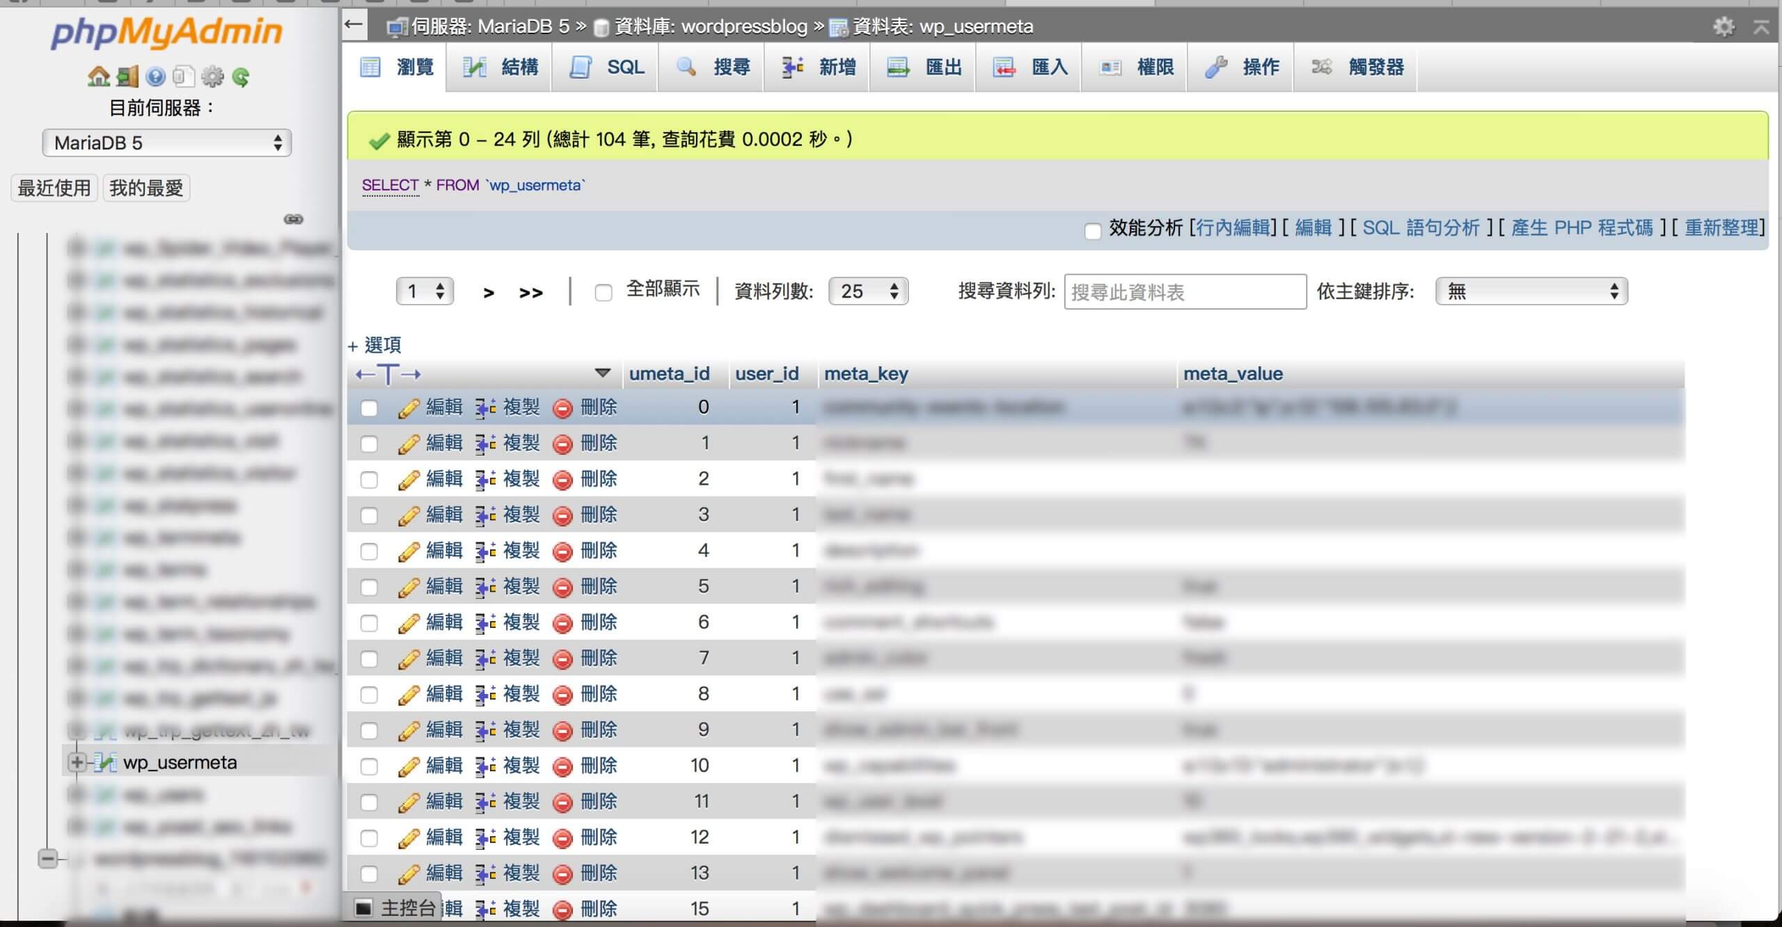Click the copy icon for row 9
The height and width of the screenshot is (927, 1782).
click(x=486, y=730)
